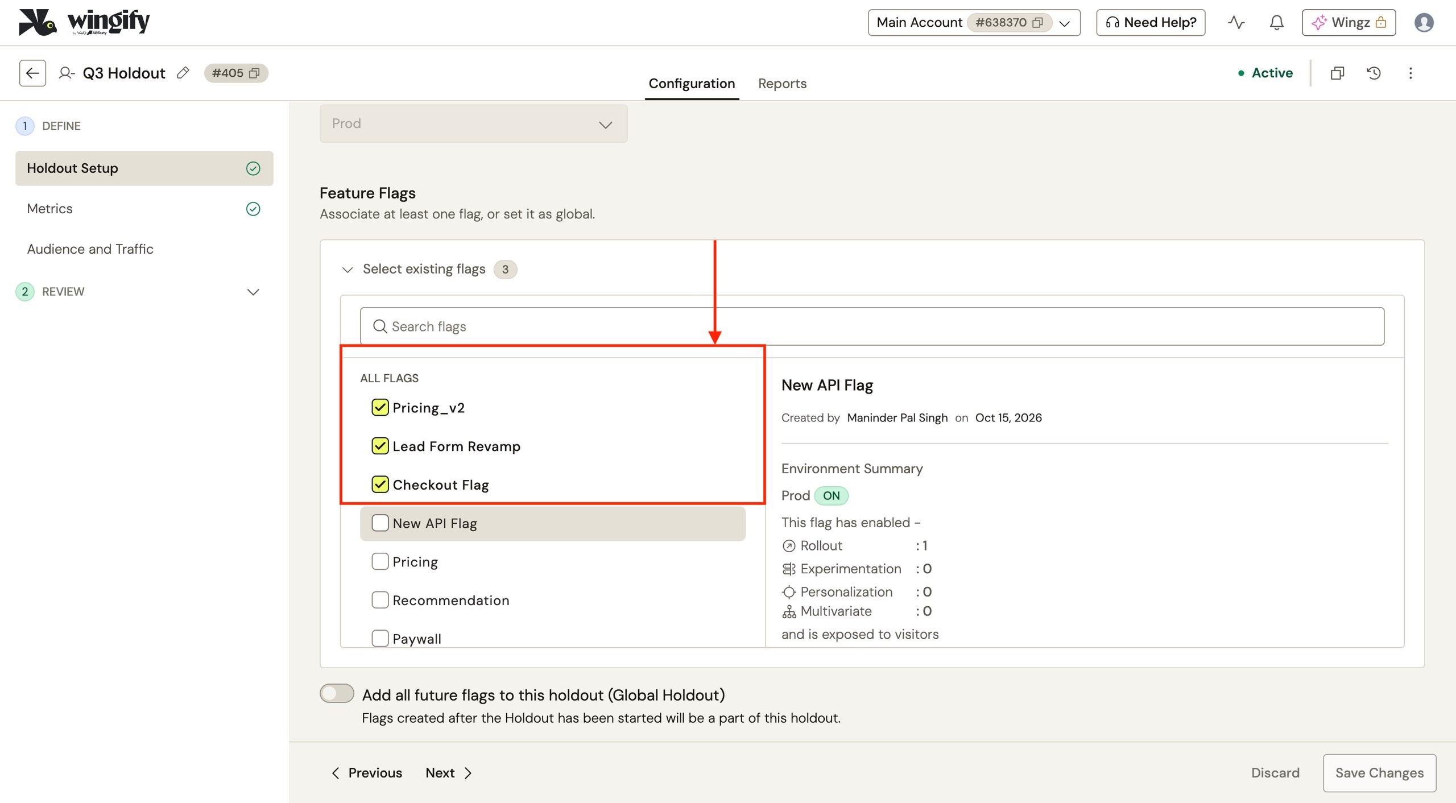Open the Wingz button
Screen dimensions: 1456x803
[1349, 23]
